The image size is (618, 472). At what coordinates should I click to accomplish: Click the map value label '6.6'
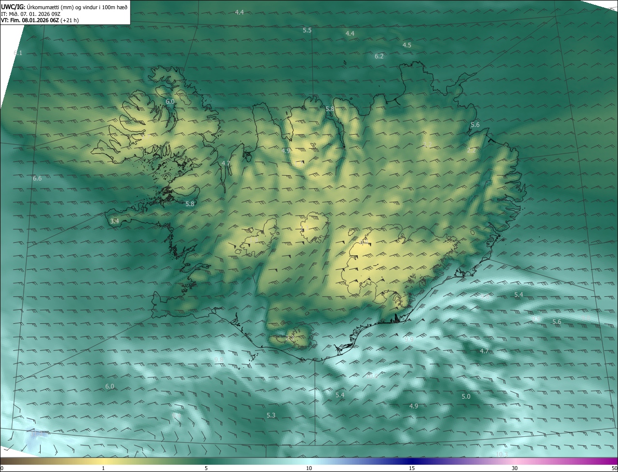click(x=37, y=178)
